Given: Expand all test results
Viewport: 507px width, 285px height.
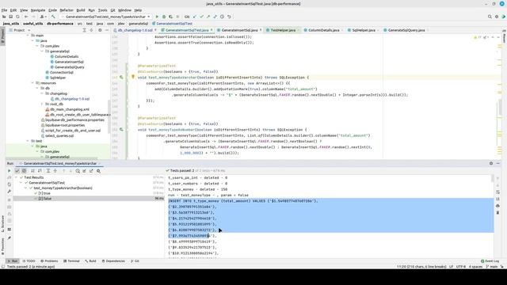Looking at the screenshot, I should pos(48,171).
